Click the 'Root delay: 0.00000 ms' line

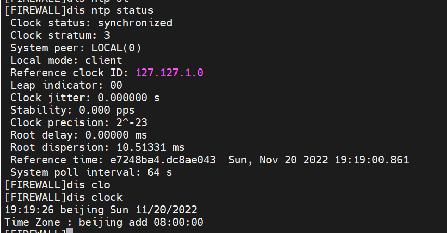[x=79, y=135]
